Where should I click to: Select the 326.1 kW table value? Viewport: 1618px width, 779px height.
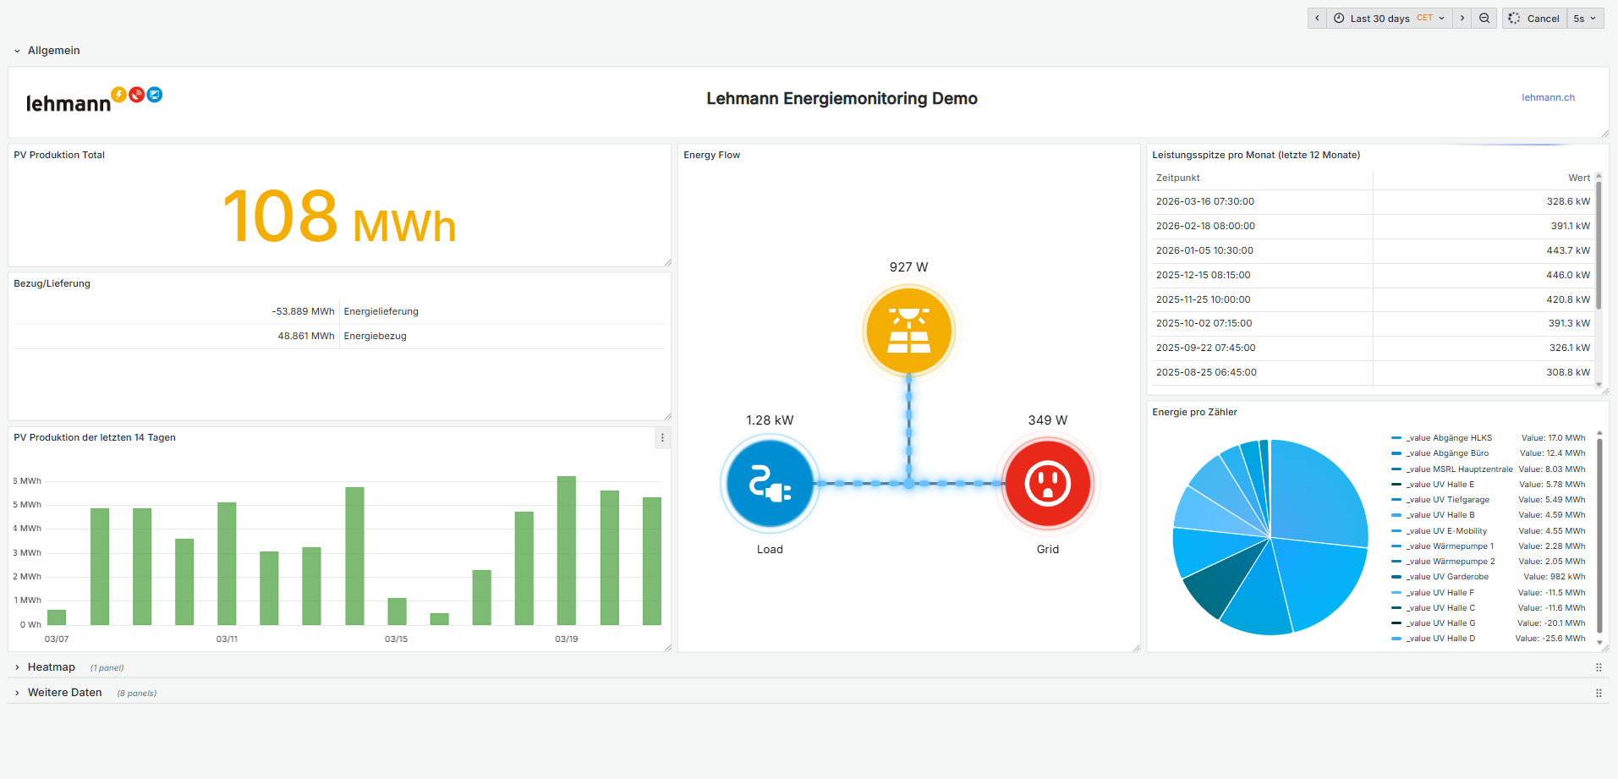1570,348
